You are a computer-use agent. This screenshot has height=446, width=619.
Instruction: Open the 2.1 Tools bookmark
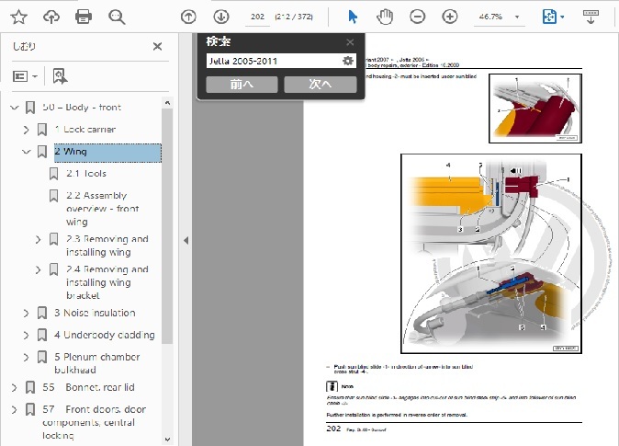(x=86, y=173)
